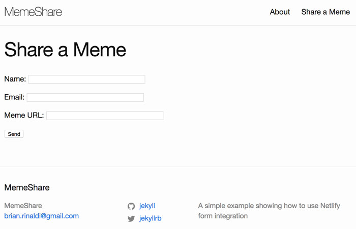Click the GitHub octocat icon
Viewport: 356px width, 229px height.
tap(131, 206)
